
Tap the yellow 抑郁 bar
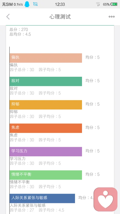click(x=46, y=105)
